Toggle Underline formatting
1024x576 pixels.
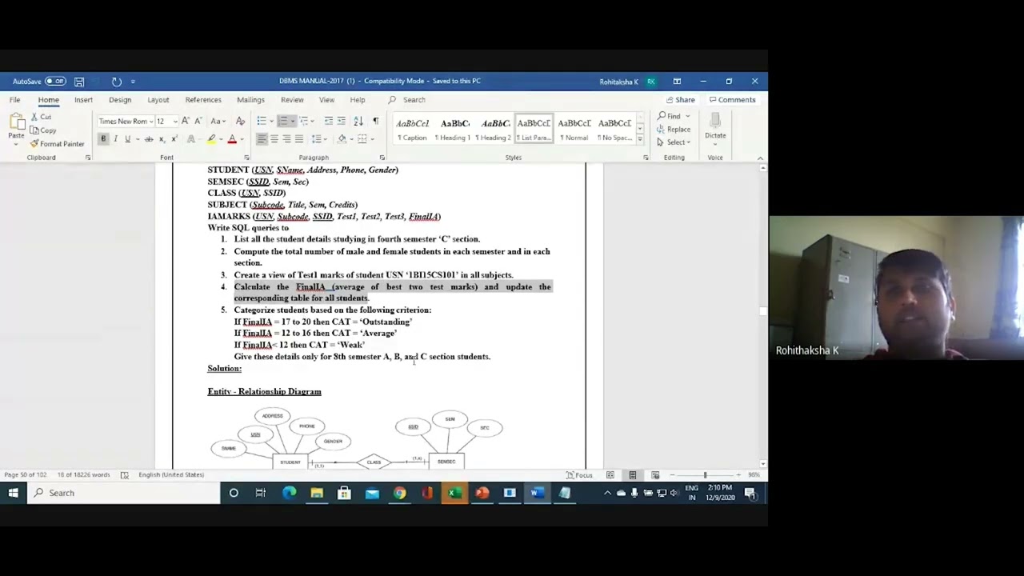(127, 139)
